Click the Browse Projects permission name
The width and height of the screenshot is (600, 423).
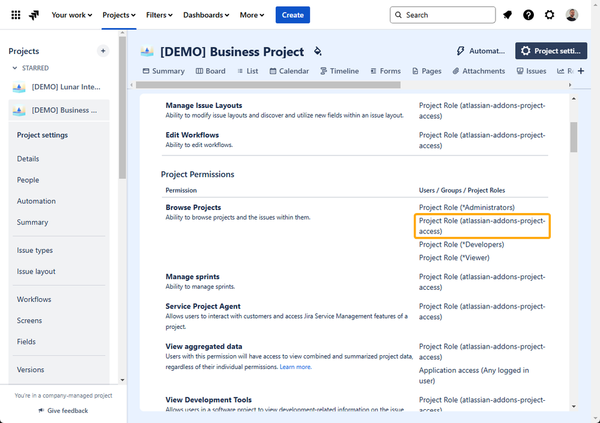tap(193, 208)
